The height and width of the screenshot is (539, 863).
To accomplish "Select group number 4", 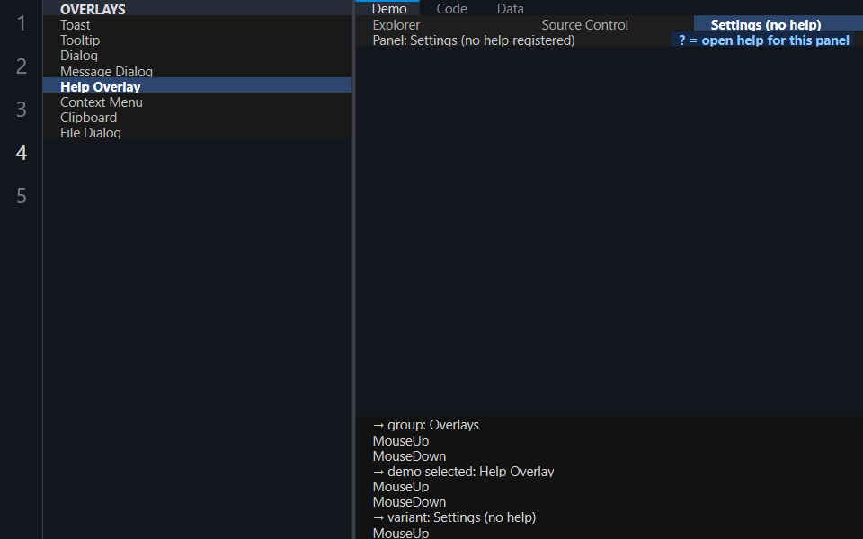I will click(21, 153).
